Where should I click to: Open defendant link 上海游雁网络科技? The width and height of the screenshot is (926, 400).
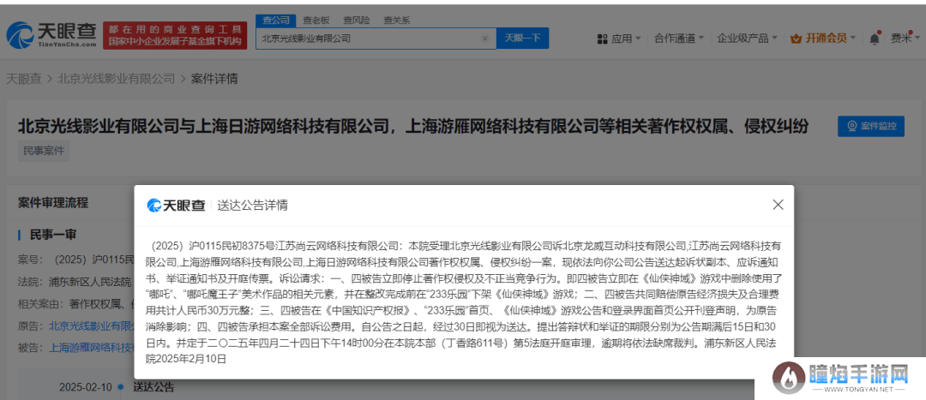click(91, 348)
